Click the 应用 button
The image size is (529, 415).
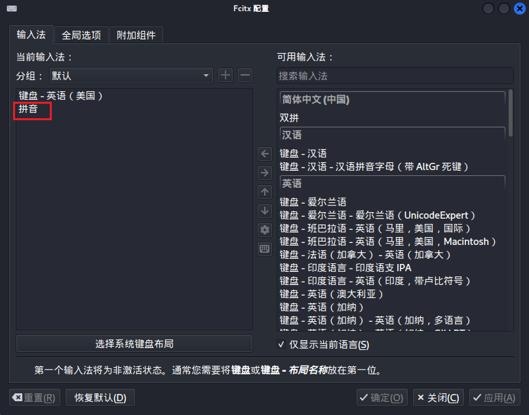[495, 397]
